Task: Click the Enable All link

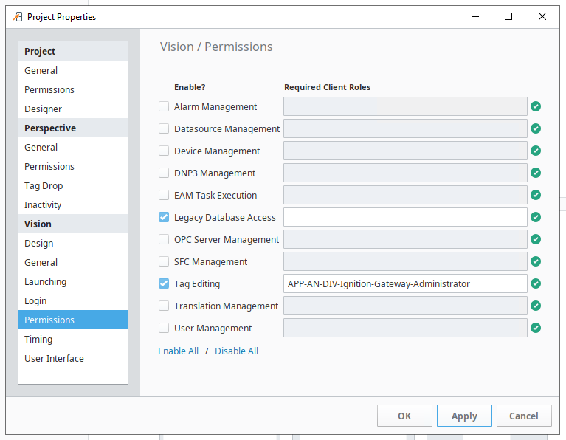Action: coord(178,351)
